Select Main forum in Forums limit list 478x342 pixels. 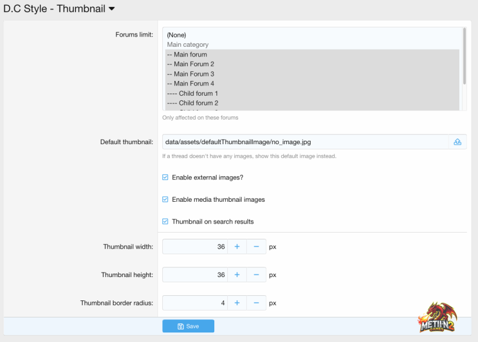[x=312, y=55]
